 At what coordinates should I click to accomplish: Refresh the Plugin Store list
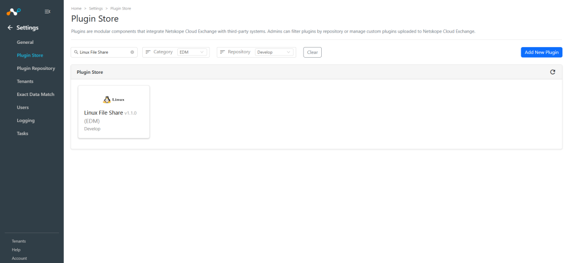click(553, 72)
